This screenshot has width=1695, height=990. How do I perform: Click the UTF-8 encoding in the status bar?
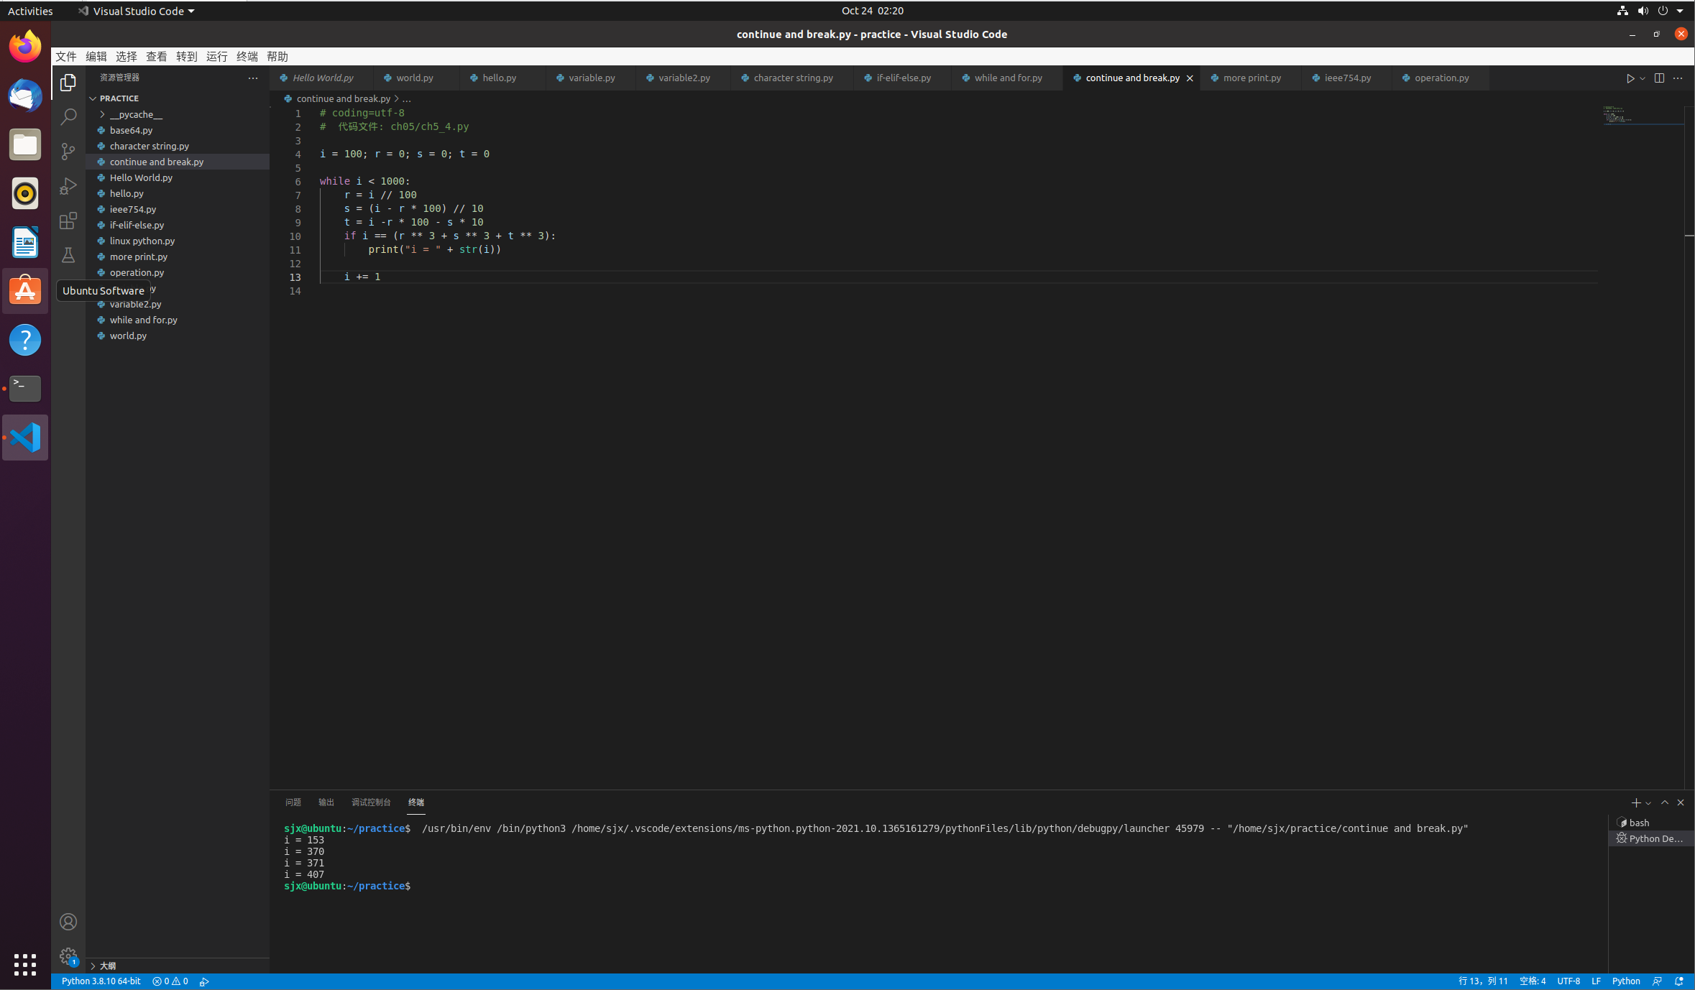click(x=1568, y=981)
